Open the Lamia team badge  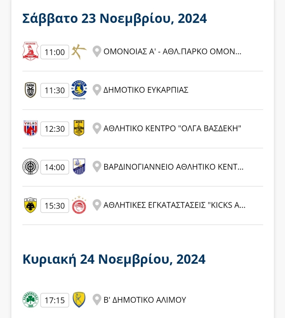[79, 167]
